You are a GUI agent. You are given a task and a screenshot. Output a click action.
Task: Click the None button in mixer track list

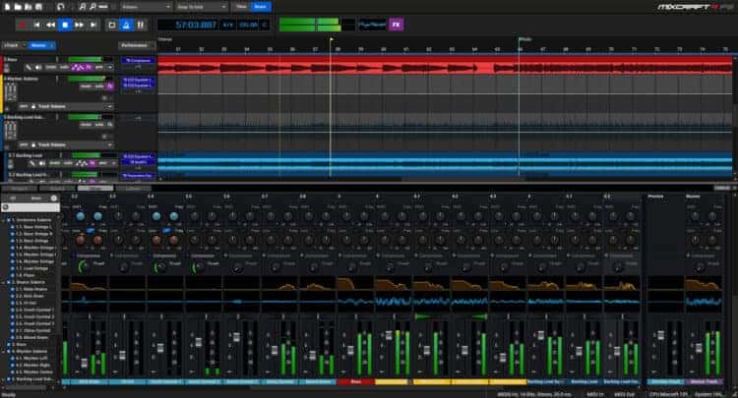(x=35, y=199)
